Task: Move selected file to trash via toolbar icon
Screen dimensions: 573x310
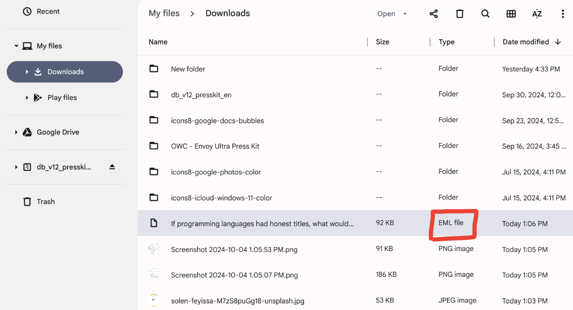Action: (x=460, y=14)
